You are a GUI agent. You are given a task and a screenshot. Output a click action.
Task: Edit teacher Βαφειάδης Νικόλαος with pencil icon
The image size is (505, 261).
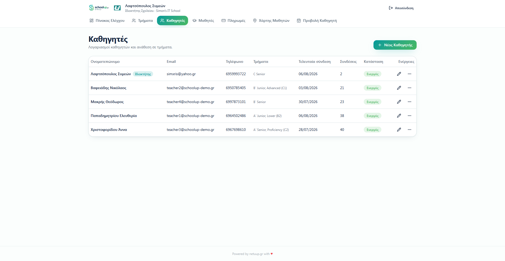pyautogui.click(x=399, y=88)
